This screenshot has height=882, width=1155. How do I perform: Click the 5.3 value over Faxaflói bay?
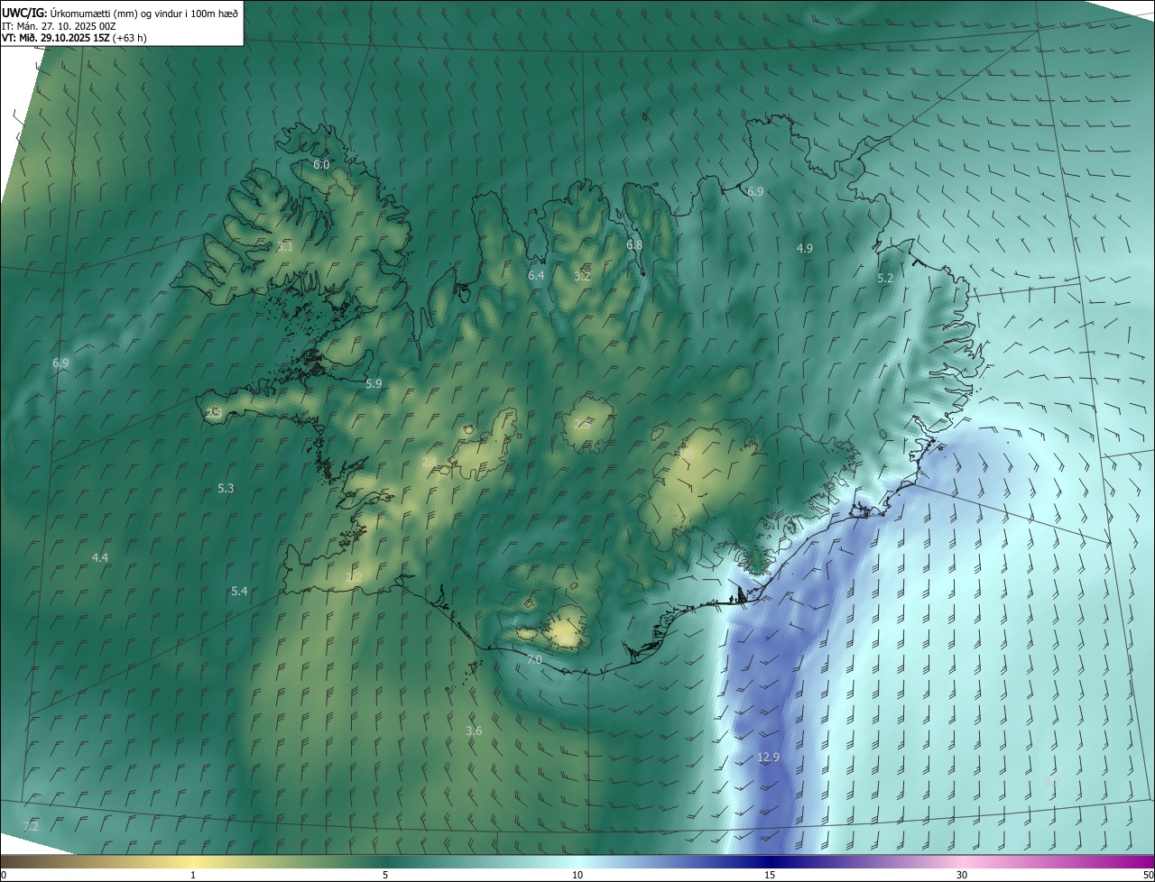pos(226,488)
